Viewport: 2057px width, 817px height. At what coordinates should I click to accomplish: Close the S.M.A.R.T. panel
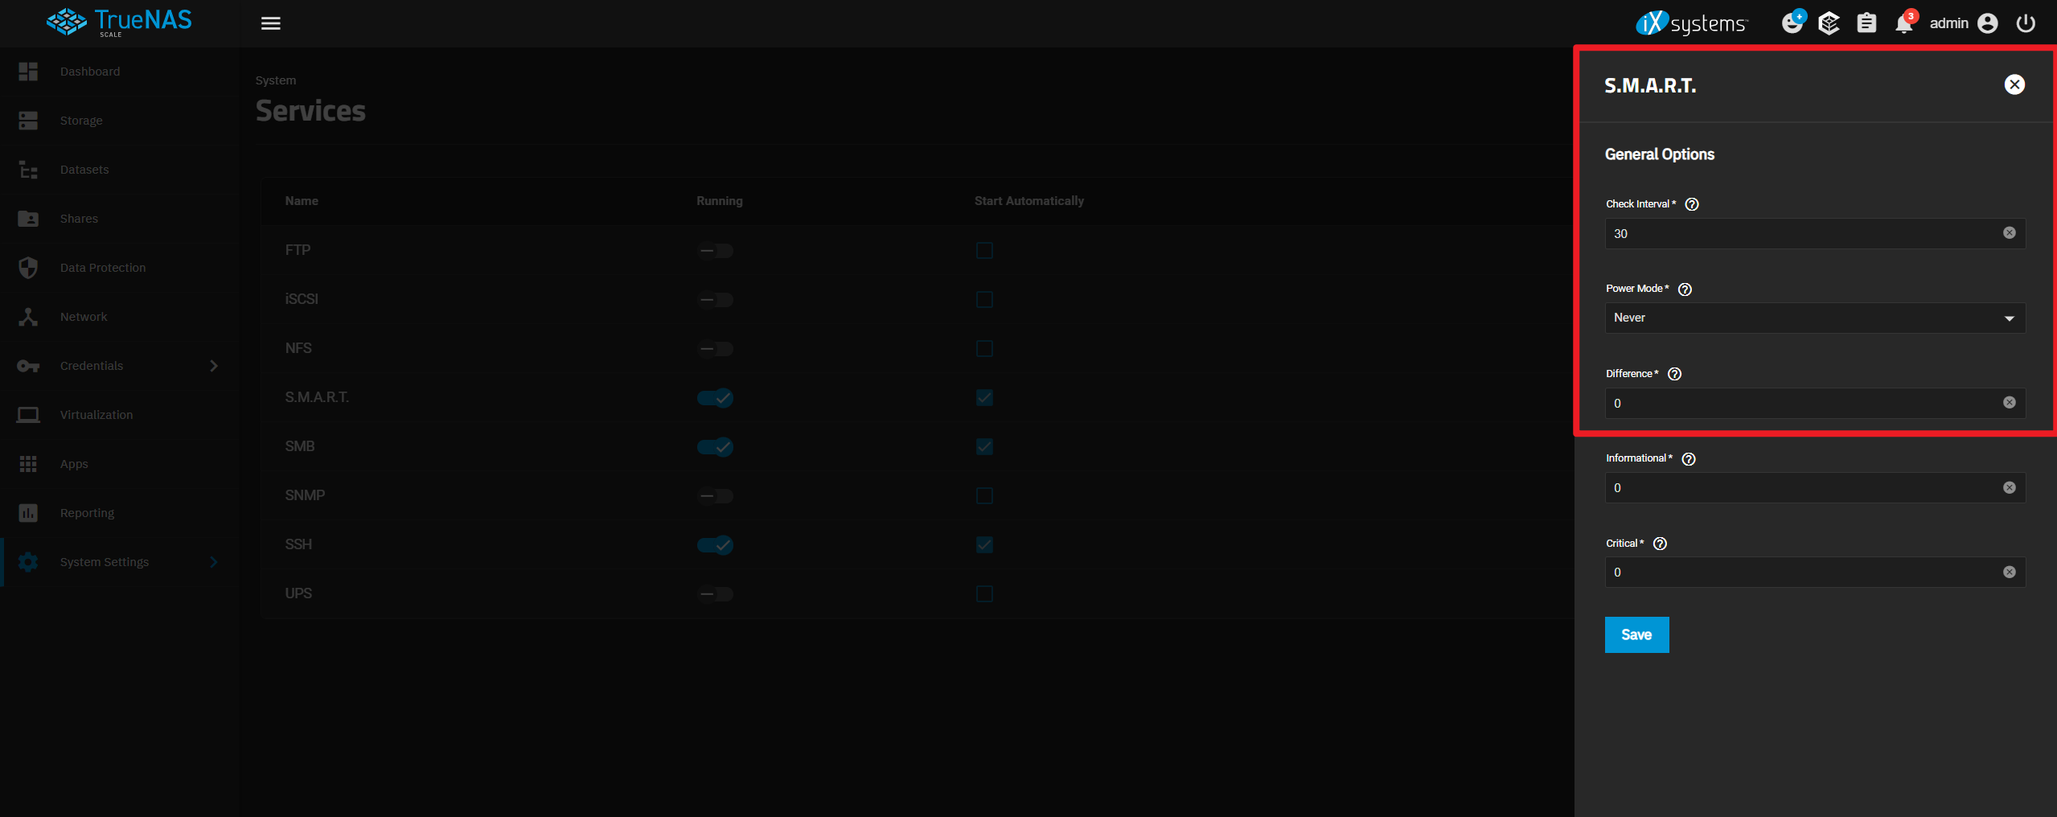[2014, 85]
